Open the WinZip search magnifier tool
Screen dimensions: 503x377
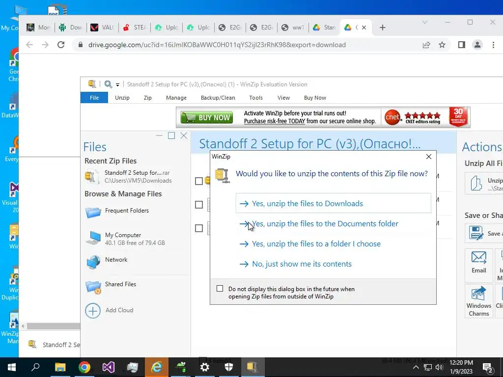[x=108, y=84]
